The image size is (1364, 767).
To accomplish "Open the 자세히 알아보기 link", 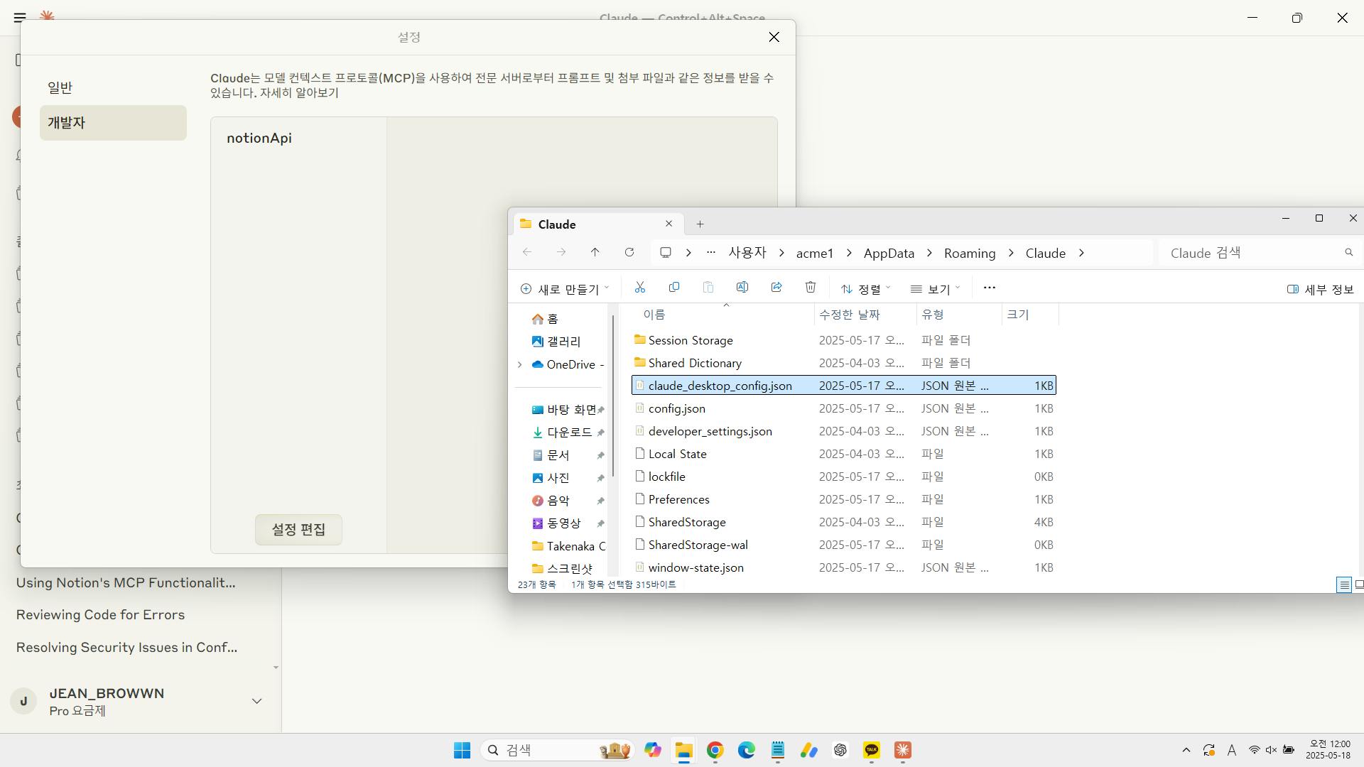I will [299, 93].
